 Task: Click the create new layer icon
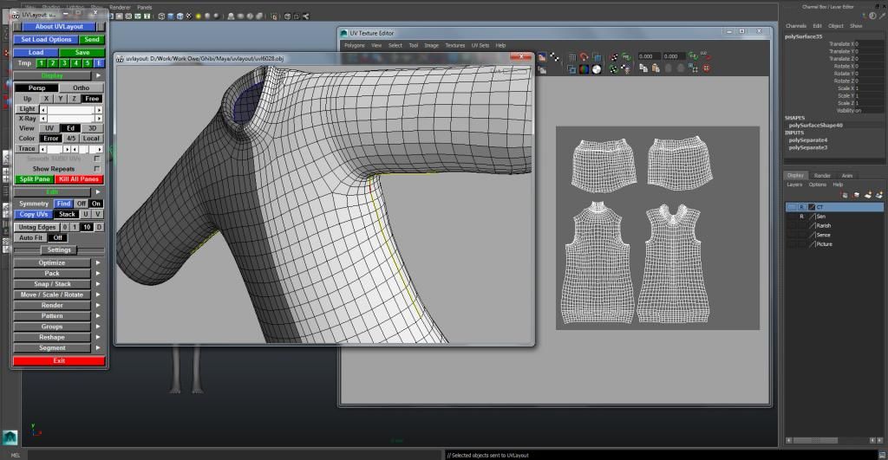tap(867, 195)
